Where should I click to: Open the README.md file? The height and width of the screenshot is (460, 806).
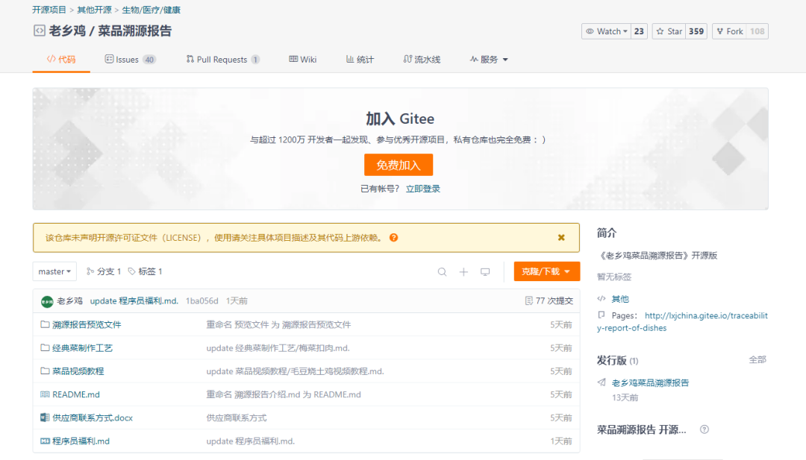[x=76, y=395]
